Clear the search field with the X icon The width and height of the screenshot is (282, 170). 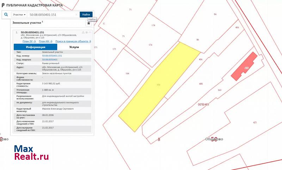(x=76, y=14)
